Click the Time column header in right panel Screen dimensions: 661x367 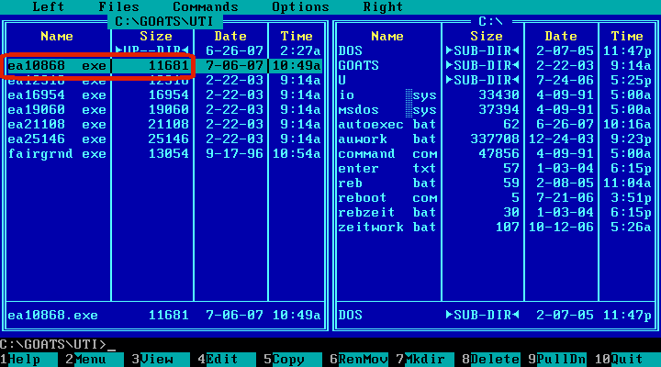[x=627, y=36]
